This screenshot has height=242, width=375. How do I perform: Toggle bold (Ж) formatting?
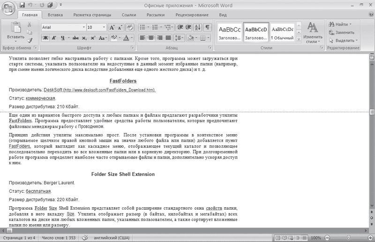click(45, 38)
